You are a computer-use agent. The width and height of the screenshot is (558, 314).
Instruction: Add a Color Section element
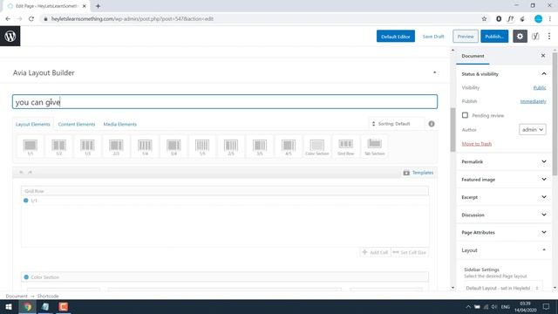click(x=317, y=147)
